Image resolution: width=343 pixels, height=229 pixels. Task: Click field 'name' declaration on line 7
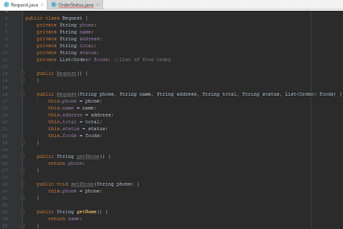[x=85, y=32]
